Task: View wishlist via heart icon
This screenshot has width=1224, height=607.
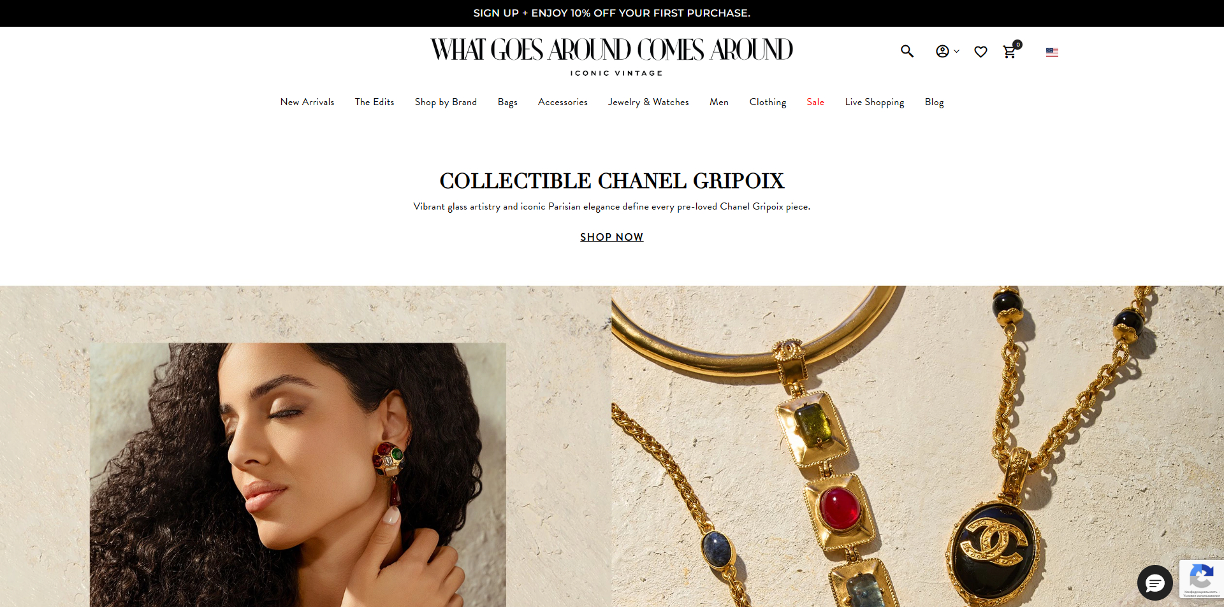Action: tap(980, 52)
